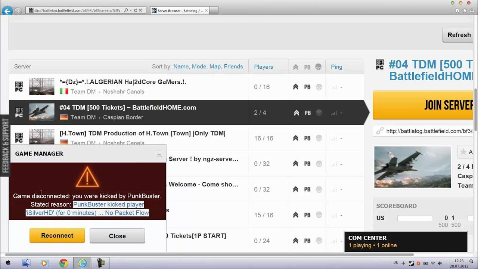
Task: Click the Reconnect button
Action: [x=57, y=235]
